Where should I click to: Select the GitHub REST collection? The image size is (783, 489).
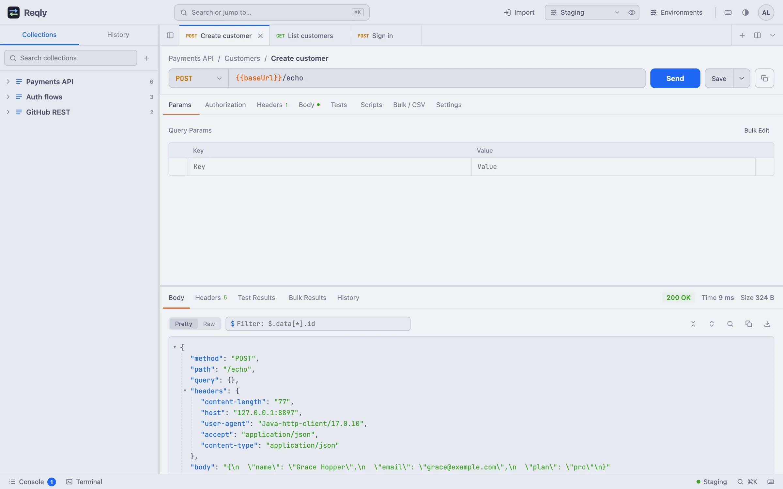(79, 112)
